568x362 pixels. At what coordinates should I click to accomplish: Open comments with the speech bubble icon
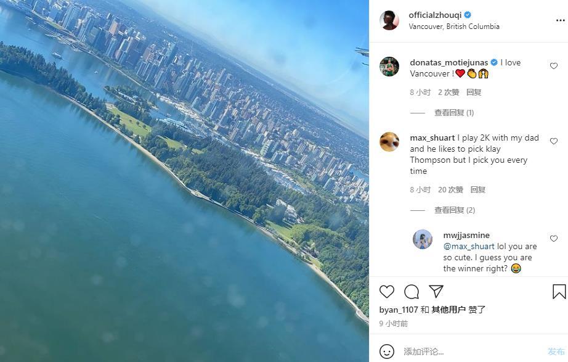412,292
